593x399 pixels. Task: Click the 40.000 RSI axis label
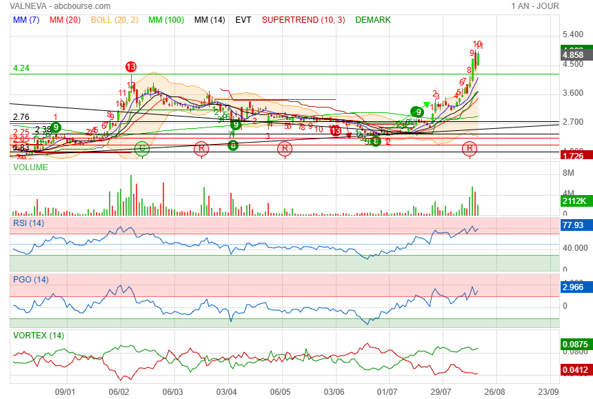coord(575,248)
